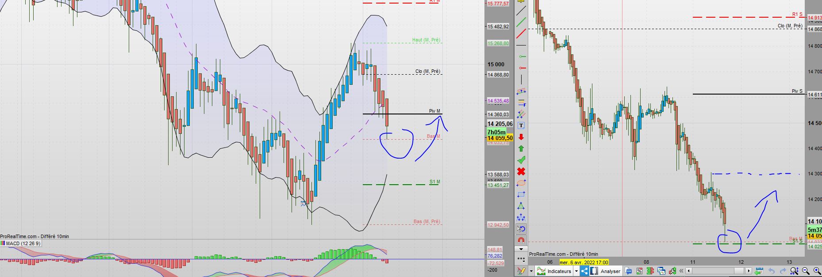Click the zoom in magnifier
Screen dimensions: 822x277
tap(817, 271)
